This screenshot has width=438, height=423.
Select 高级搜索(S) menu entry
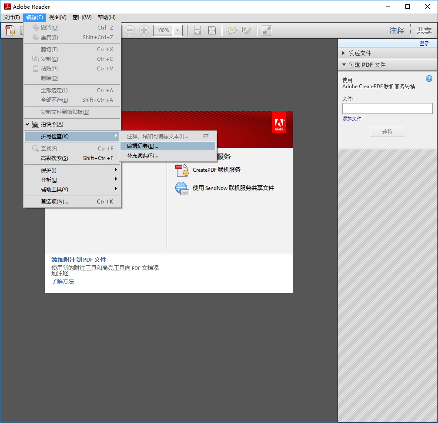click(72, 158)
